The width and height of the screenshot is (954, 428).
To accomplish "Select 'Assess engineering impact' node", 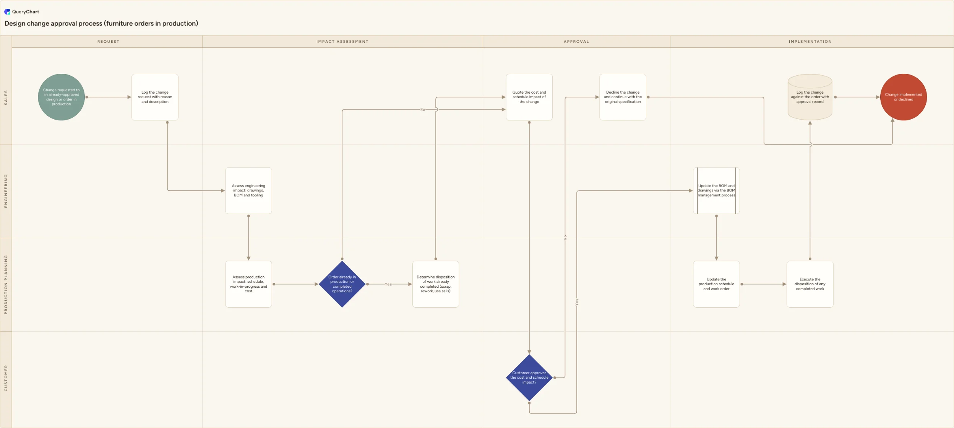I will pyautogui.click(x=248, y=191).
